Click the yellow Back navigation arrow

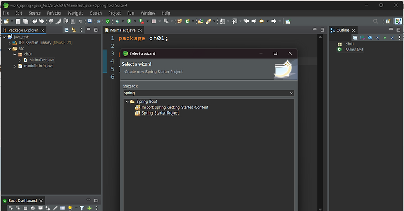tap(262, 22)
